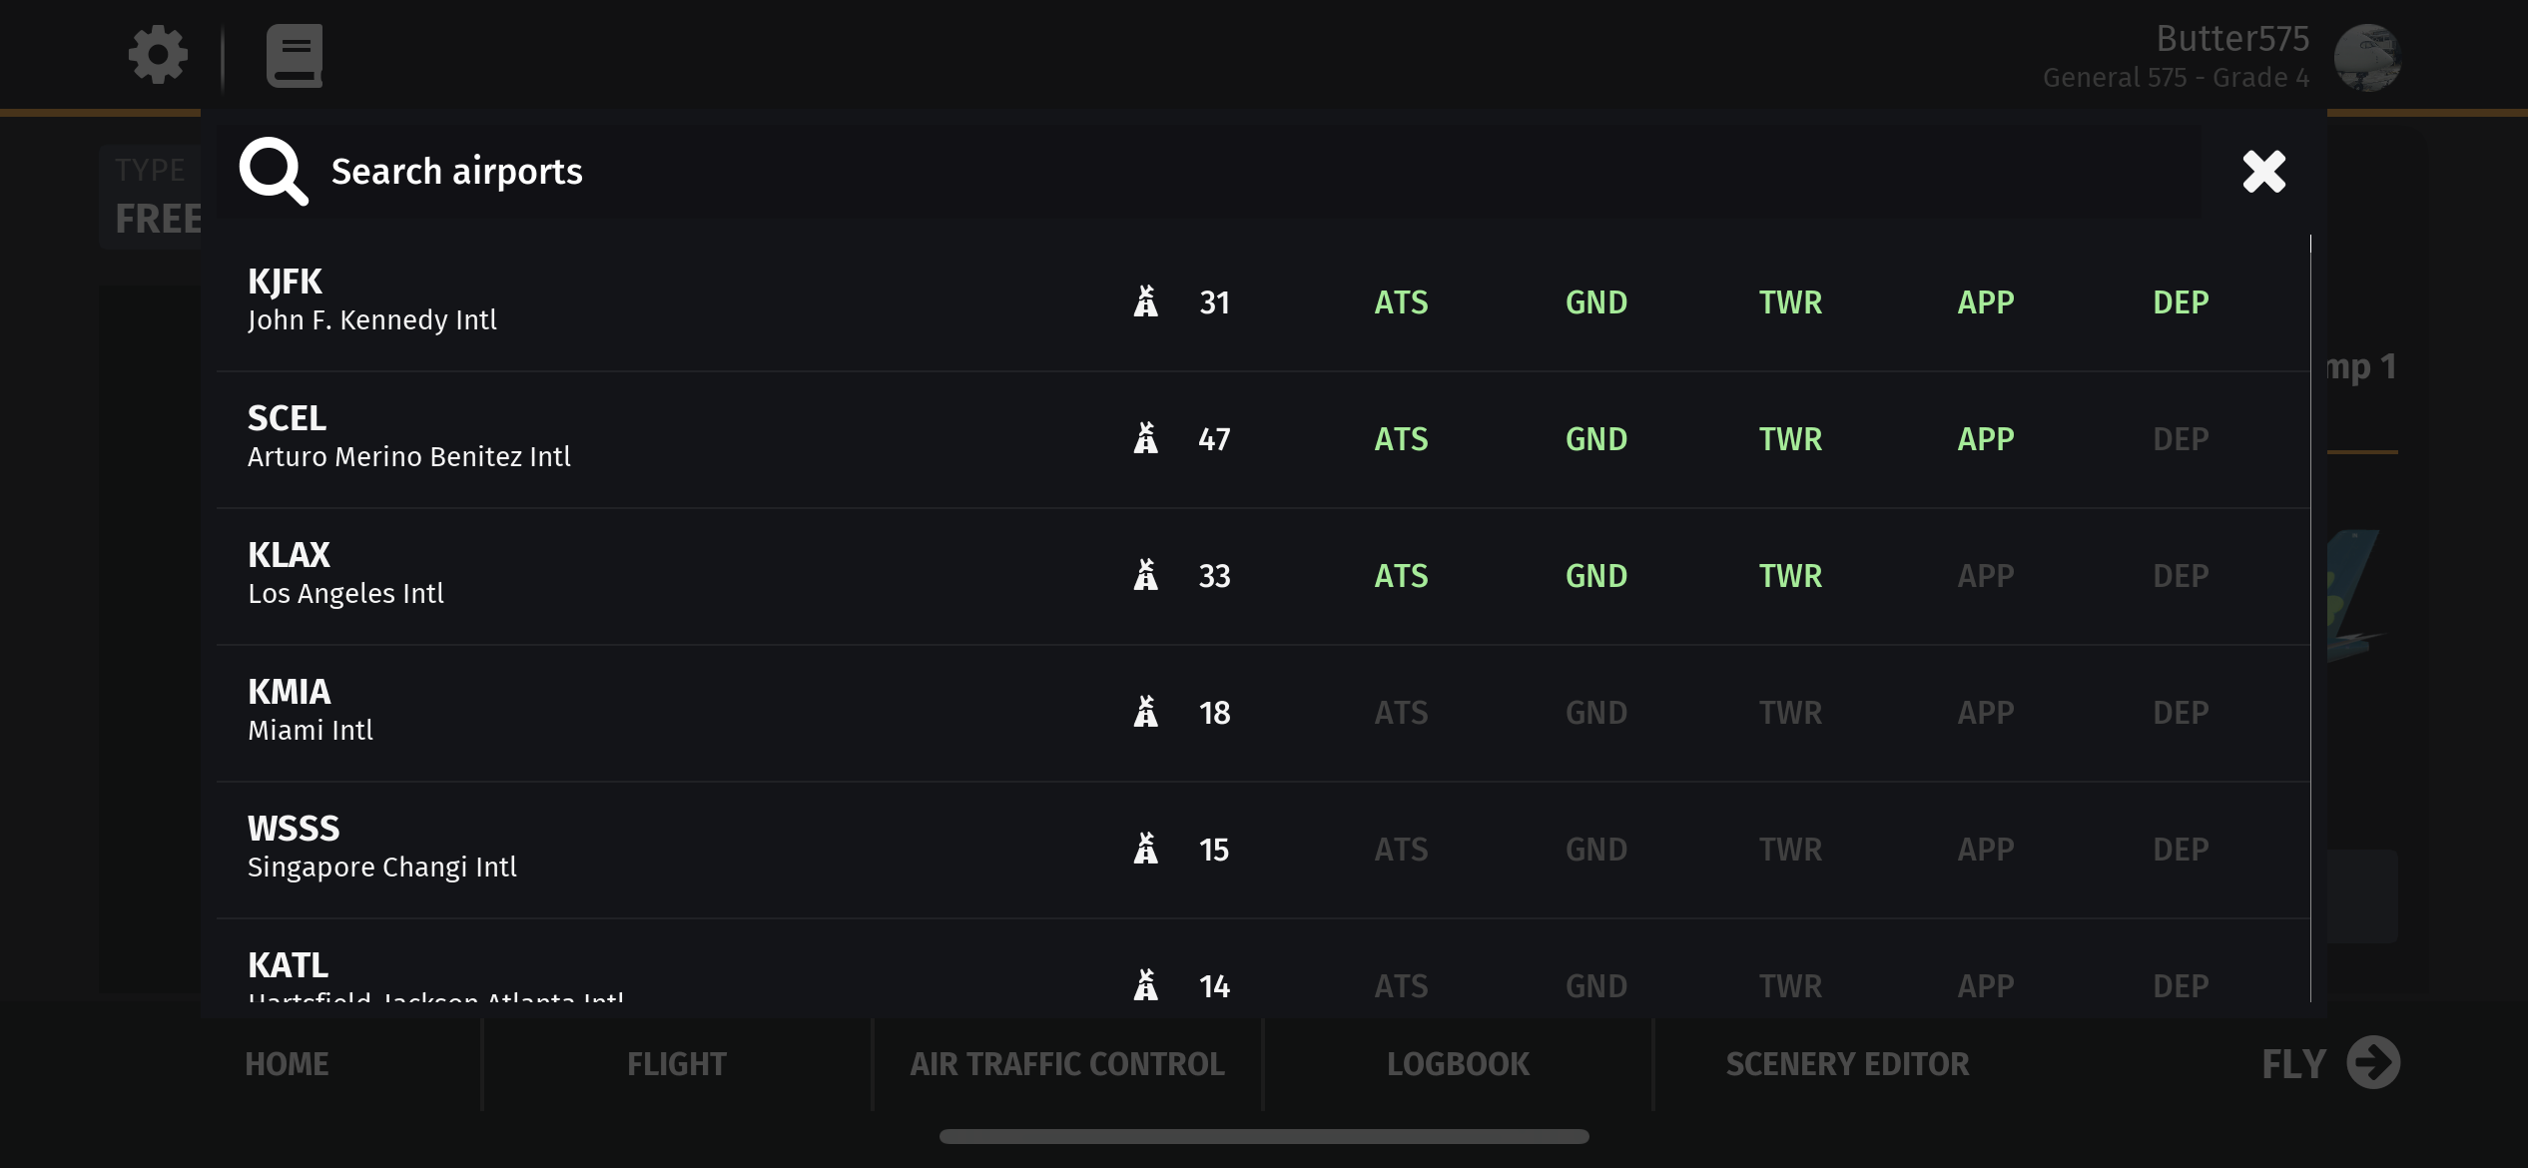
Task: Open the user guide book icon
Action: pos(294,56)
